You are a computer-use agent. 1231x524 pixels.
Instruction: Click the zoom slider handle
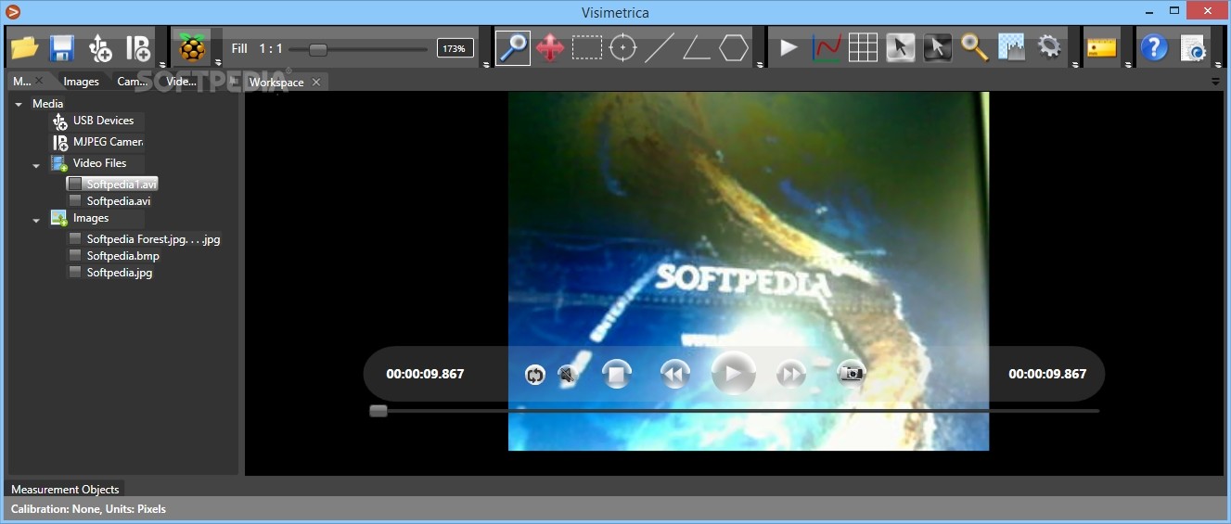coord(318,49)
